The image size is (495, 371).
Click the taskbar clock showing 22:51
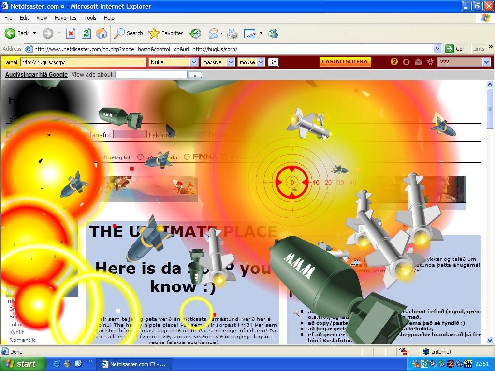pos(482,364)
